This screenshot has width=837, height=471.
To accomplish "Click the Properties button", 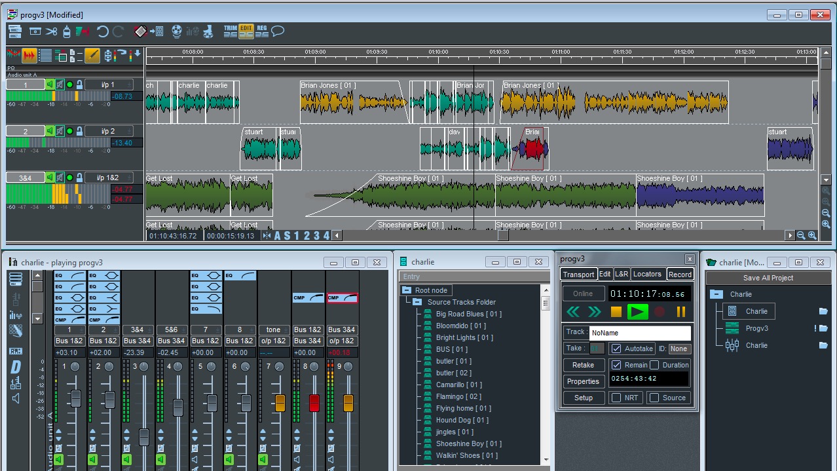I will click(x=584, y=381).
